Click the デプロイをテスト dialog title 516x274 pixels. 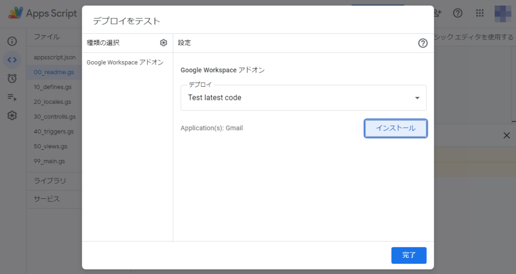[x=126, y=21]
